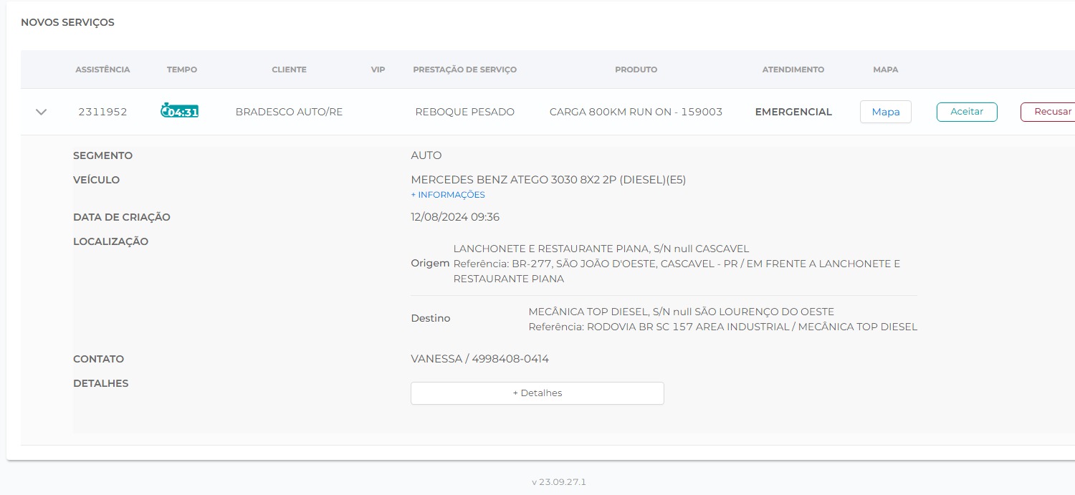Click the DETALHES label
This screenshot has width=1075, height=495.
pyautogui.click(x=100, y=383)
